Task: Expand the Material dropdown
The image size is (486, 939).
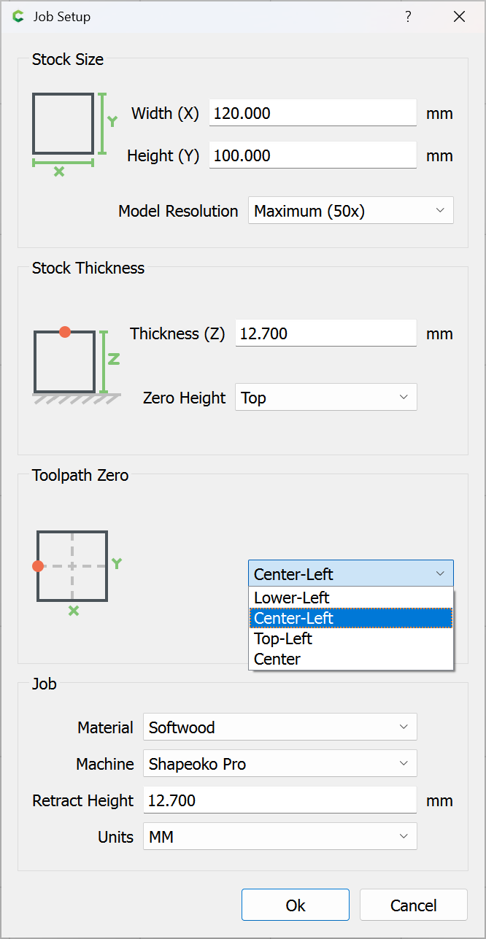Action: click(279, 727)
